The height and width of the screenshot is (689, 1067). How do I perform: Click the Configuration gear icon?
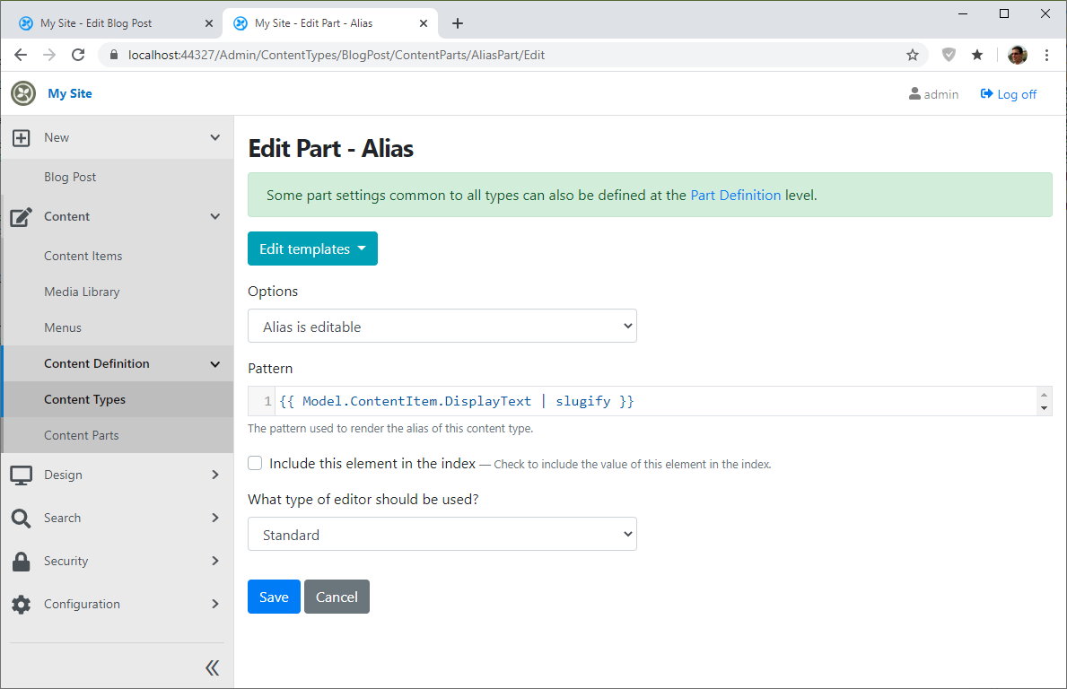pos(22,605)
